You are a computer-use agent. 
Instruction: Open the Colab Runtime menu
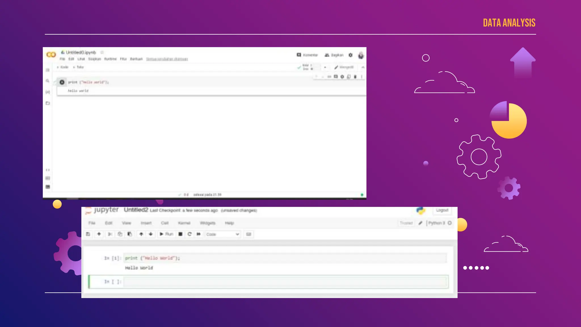point(110,59)
